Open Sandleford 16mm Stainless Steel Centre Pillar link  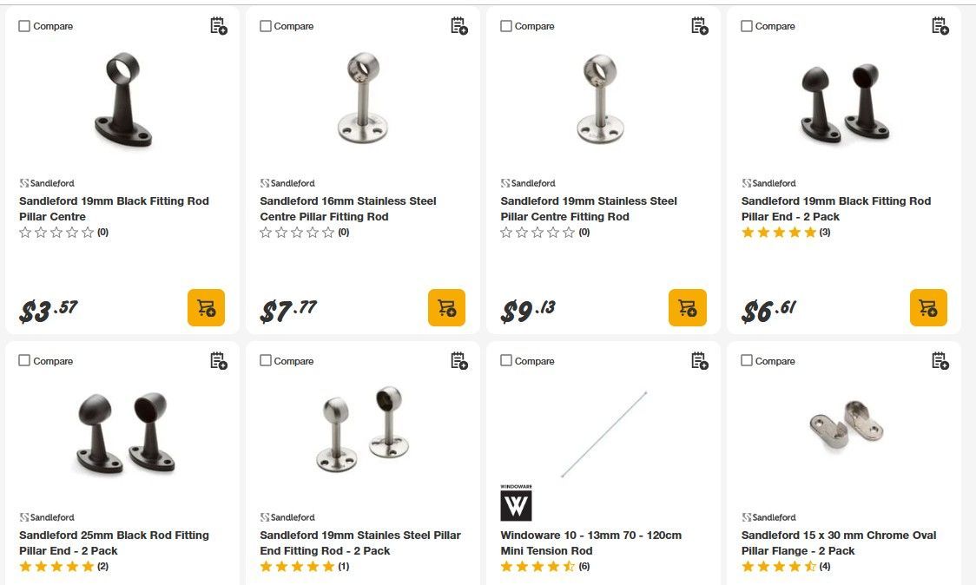click(348, 208)
